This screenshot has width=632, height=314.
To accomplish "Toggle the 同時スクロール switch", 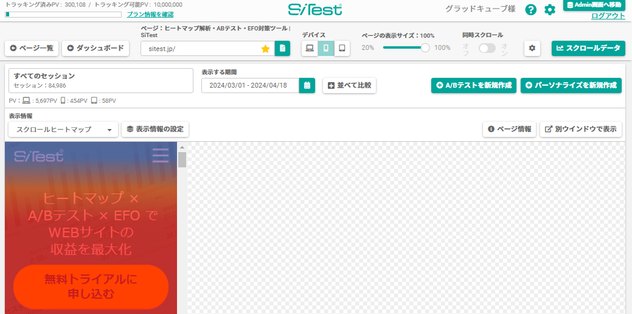I will tap(487, 48).
